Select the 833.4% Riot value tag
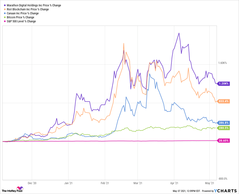 click(224, 101)
